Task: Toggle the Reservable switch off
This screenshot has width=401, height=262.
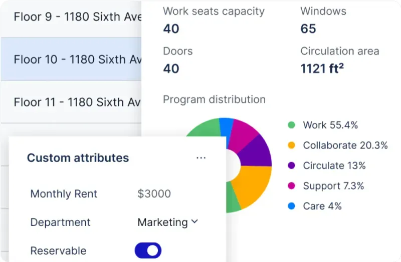Action: [148, 250]
